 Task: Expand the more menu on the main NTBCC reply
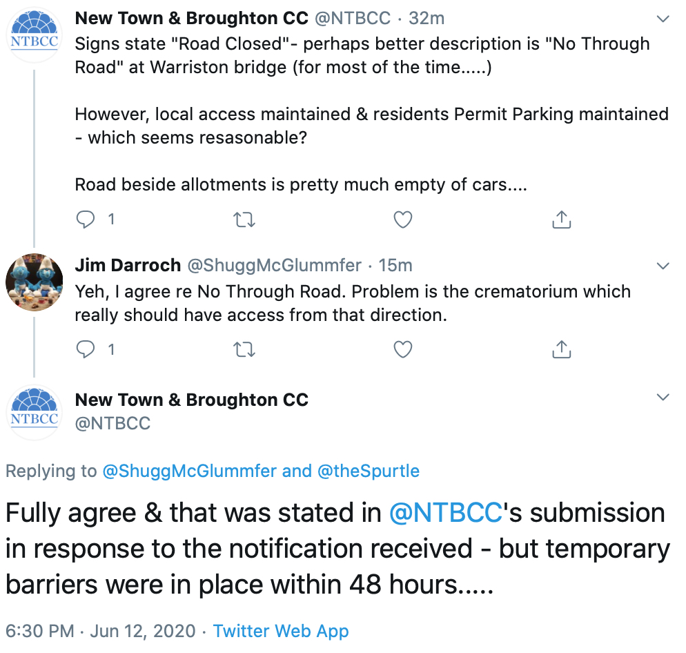[x=663, y=397]
